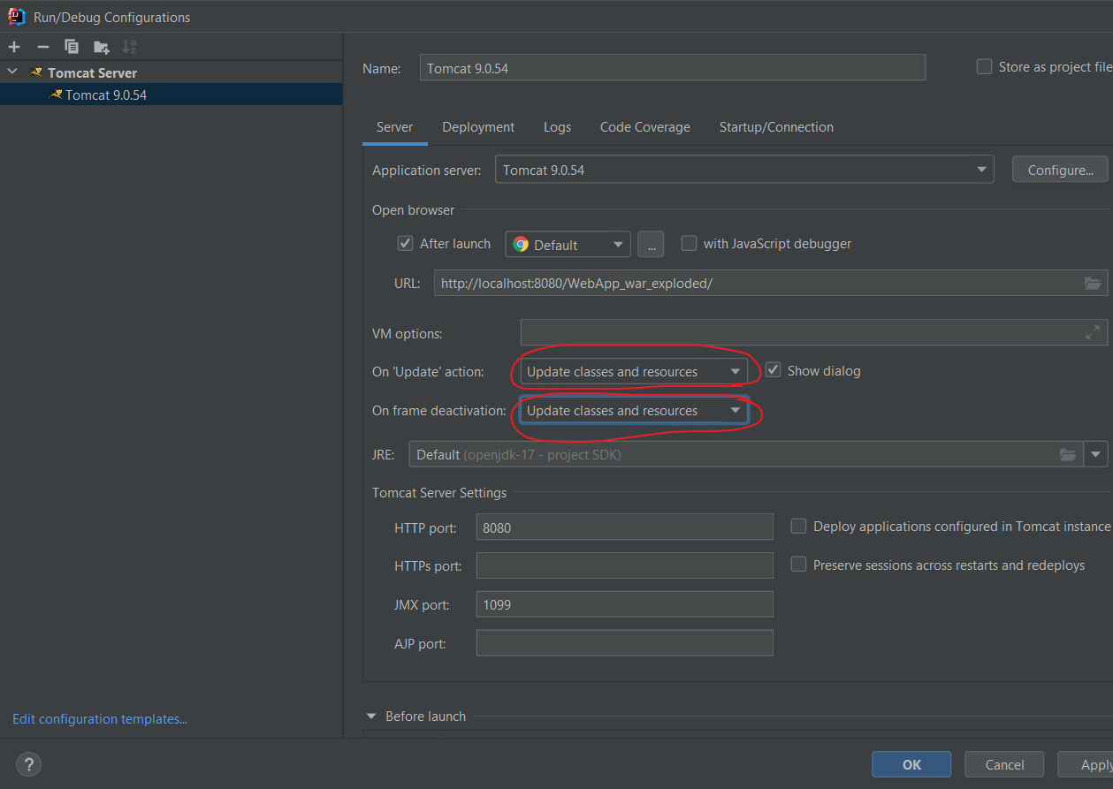Click the Add New Configuration plus icon

14,47
